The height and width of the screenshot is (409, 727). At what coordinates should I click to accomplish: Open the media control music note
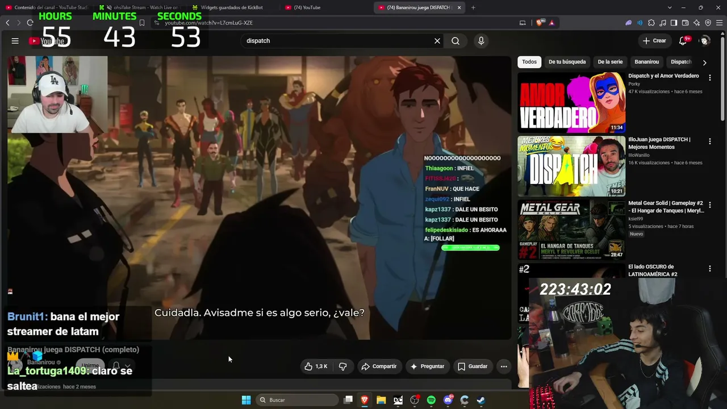(x=663, y=23)
